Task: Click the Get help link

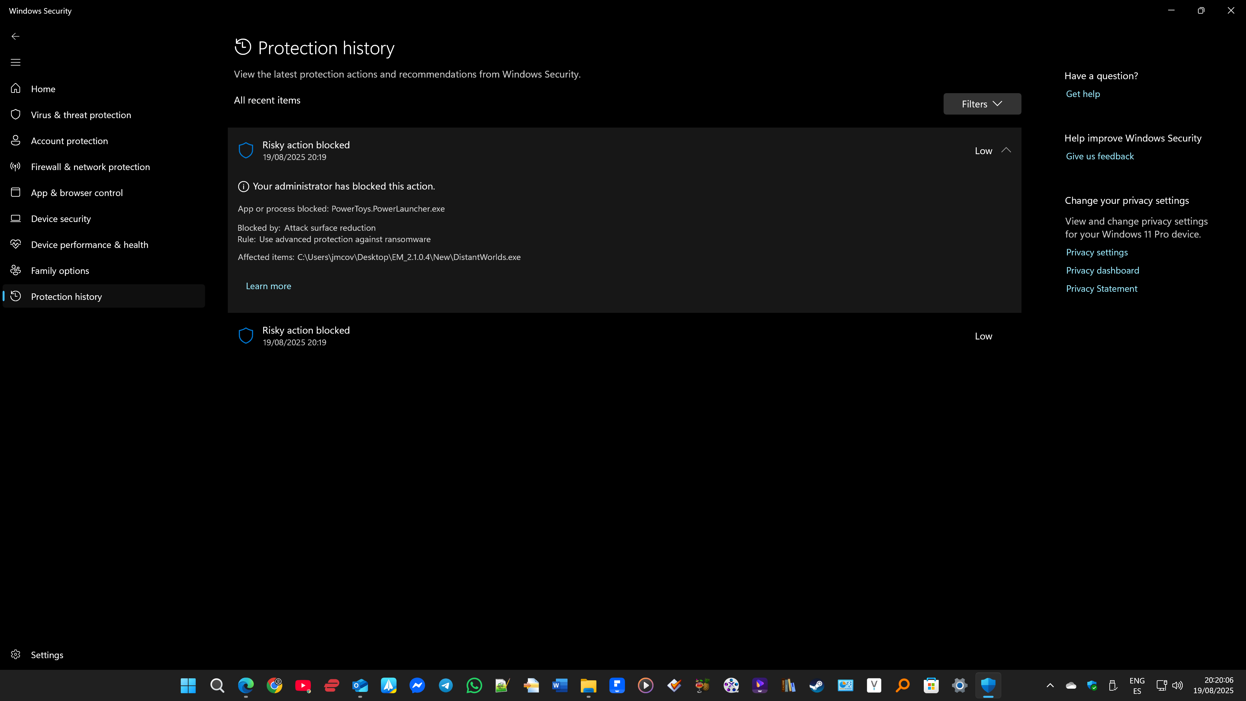Action: (1083, 94)
